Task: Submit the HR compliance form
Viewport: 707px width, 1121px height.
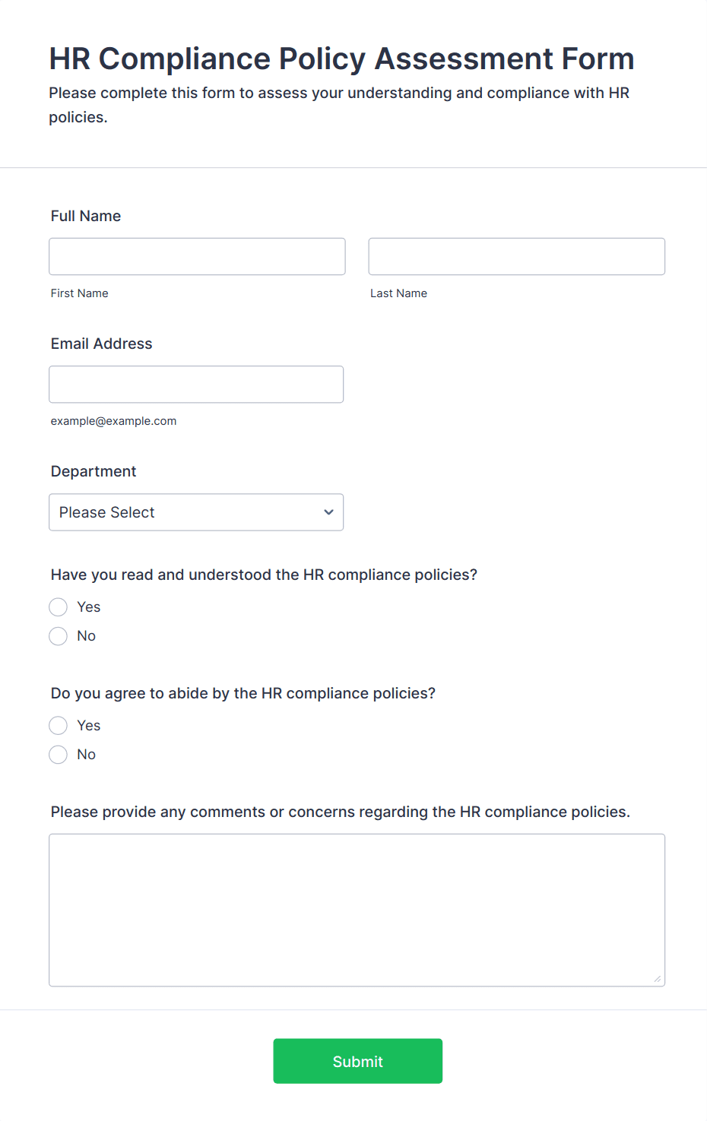Action: (x=358, y=1061)
